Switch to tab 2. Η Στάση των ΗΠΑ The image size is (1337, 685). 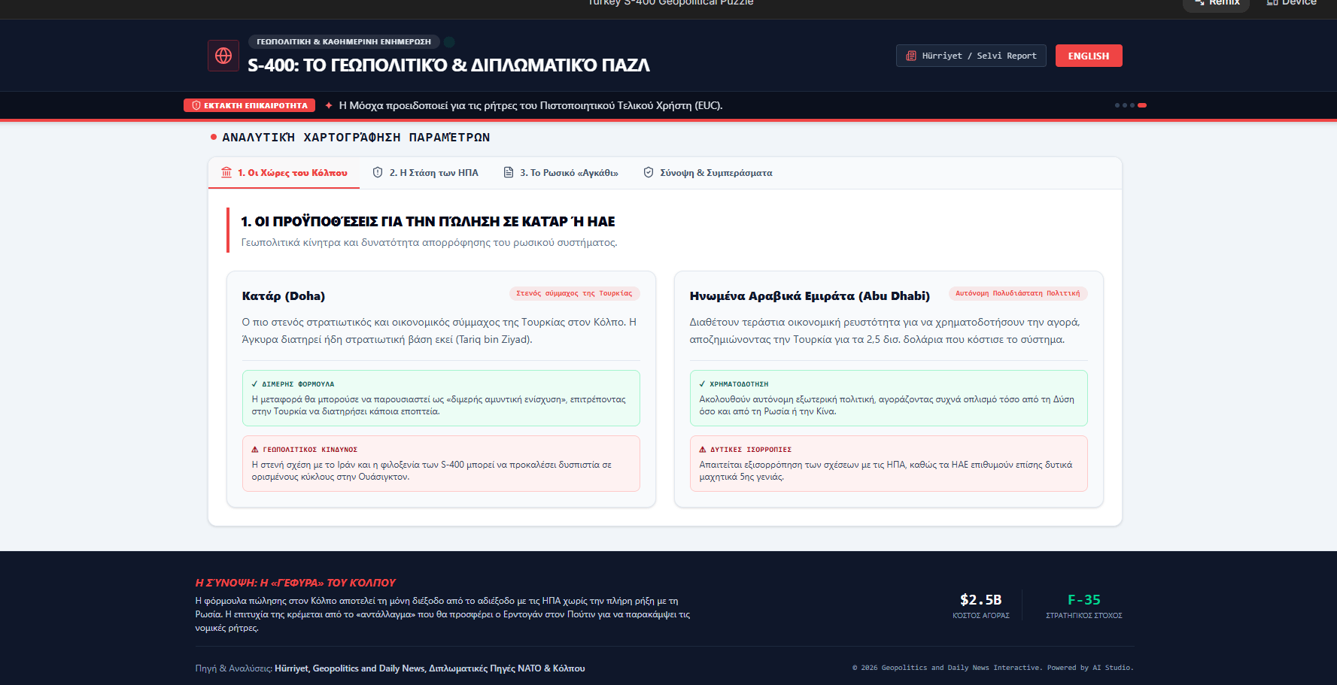click(x=426, y=172)
